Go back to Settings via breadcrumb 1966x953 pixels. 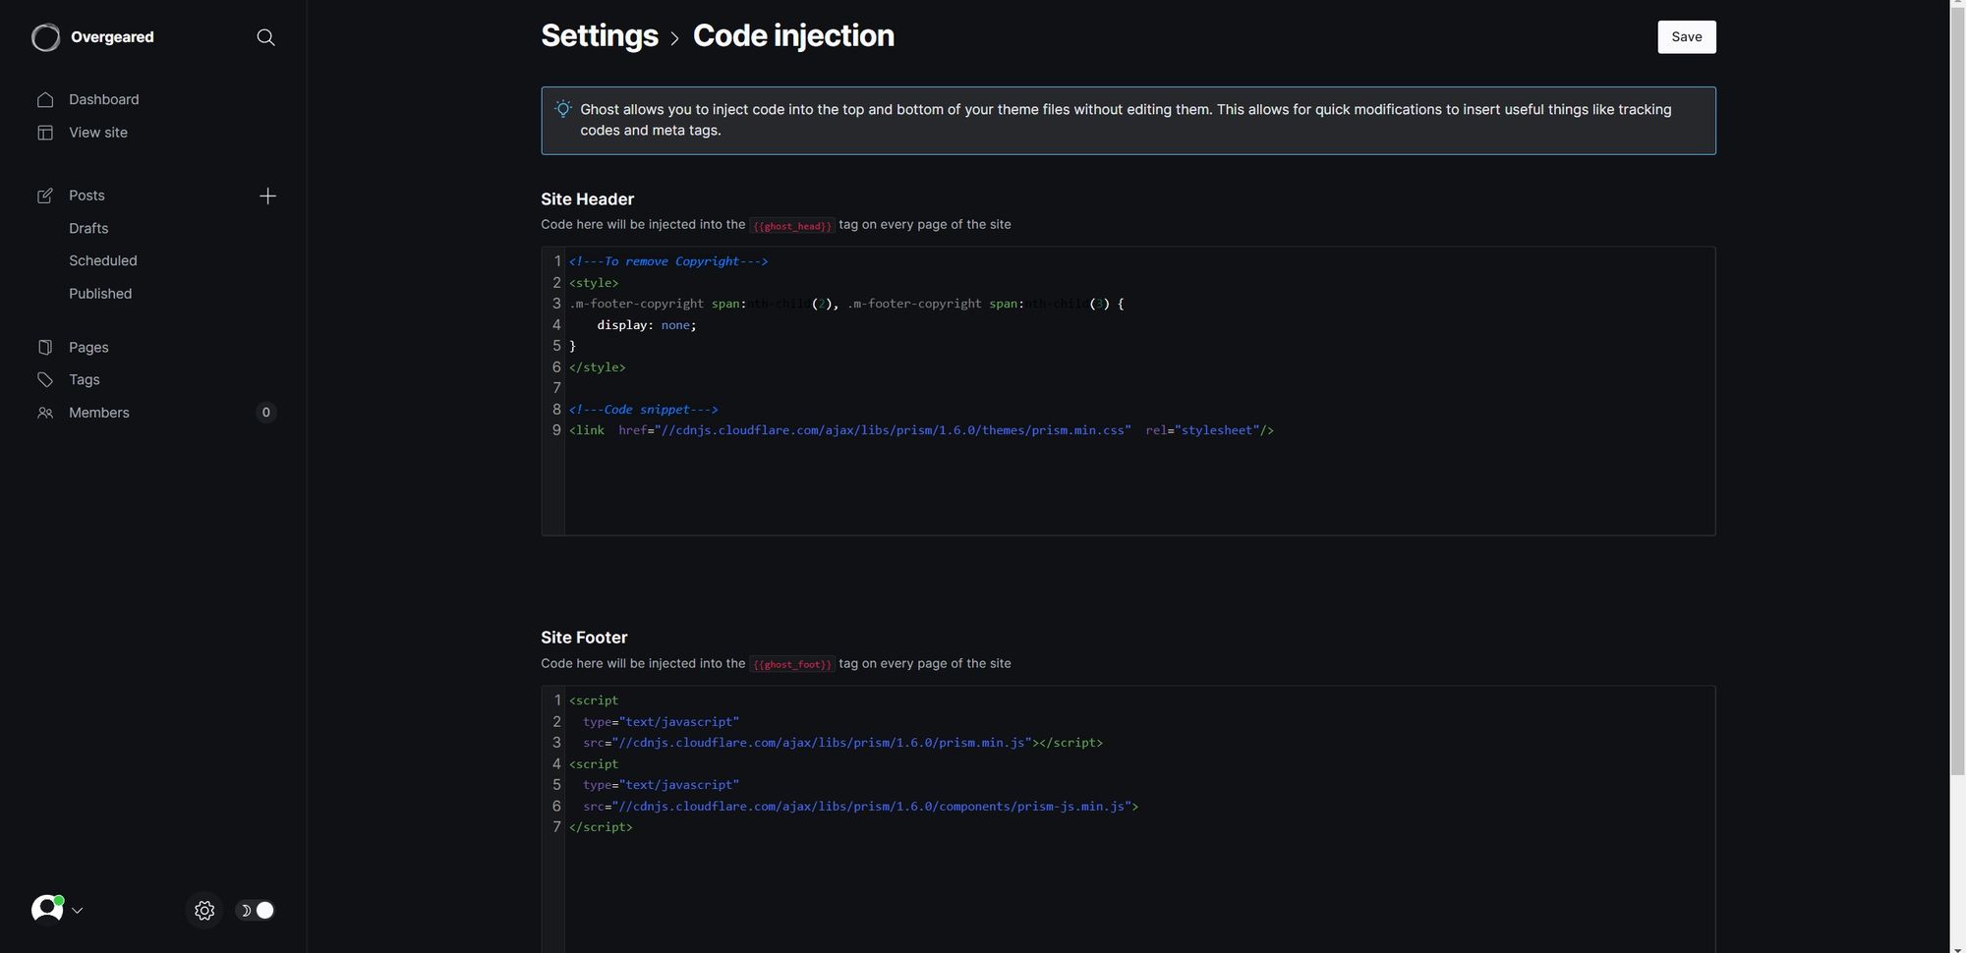click(599, 36)
